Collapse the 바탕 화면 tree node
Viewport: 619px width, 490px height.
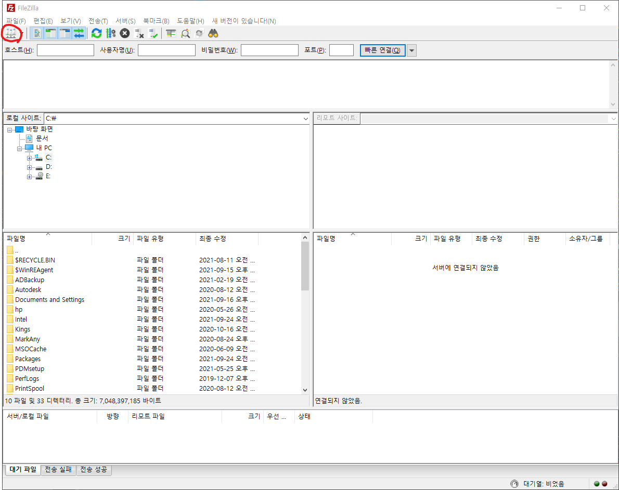click(x=9, y=130)
